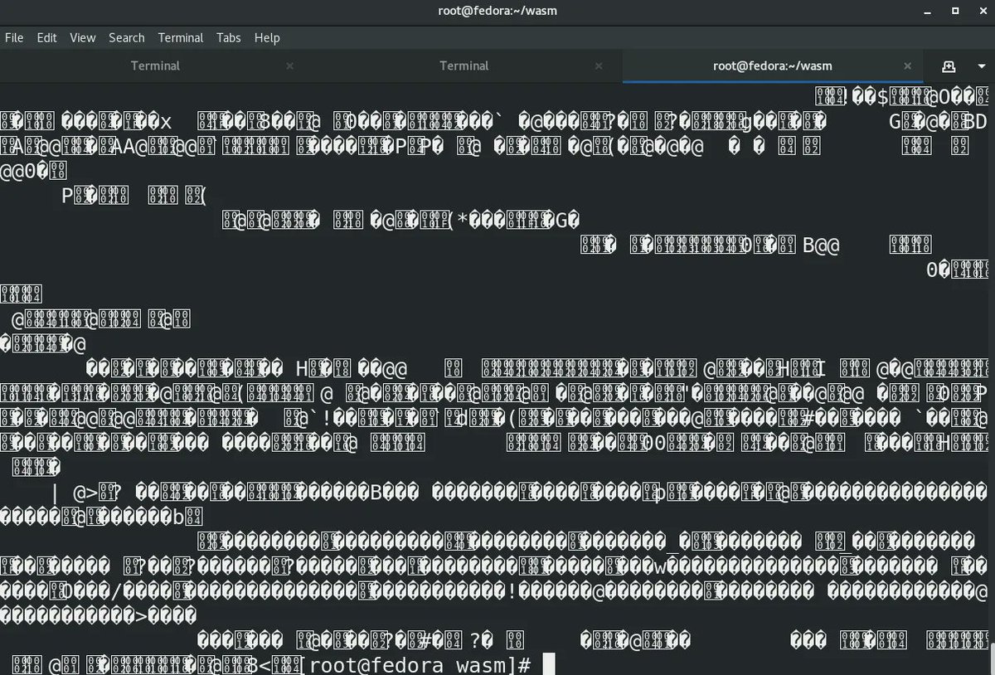Screen dimensions: 995x675
Task: Maximize the terminal window
Action: tap(955, 11)
